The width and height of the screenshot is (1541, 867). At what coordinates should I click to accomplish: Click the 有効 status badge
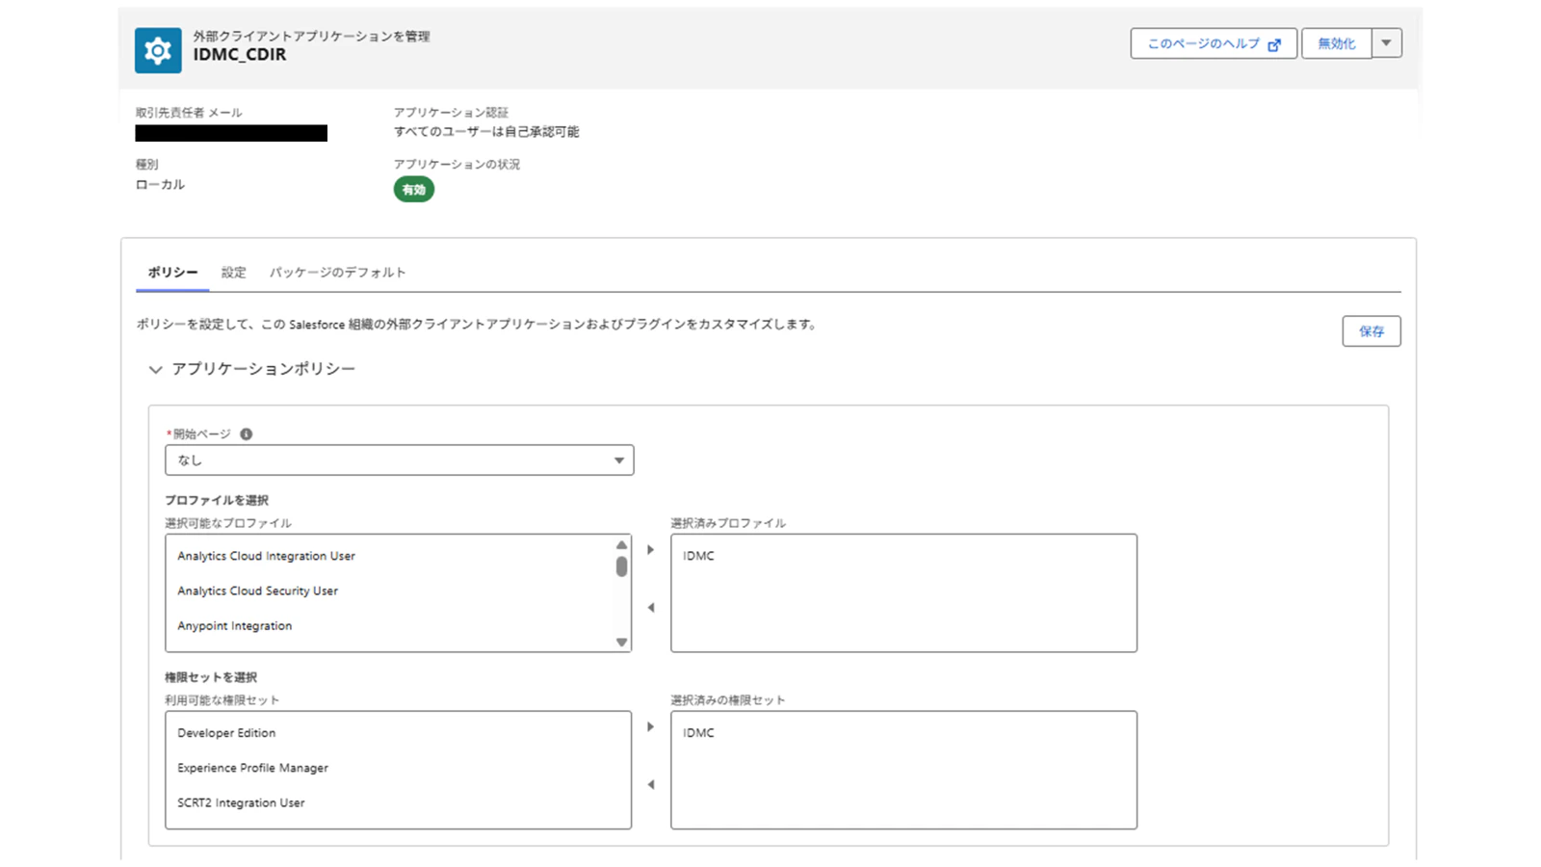coord(414,190)
